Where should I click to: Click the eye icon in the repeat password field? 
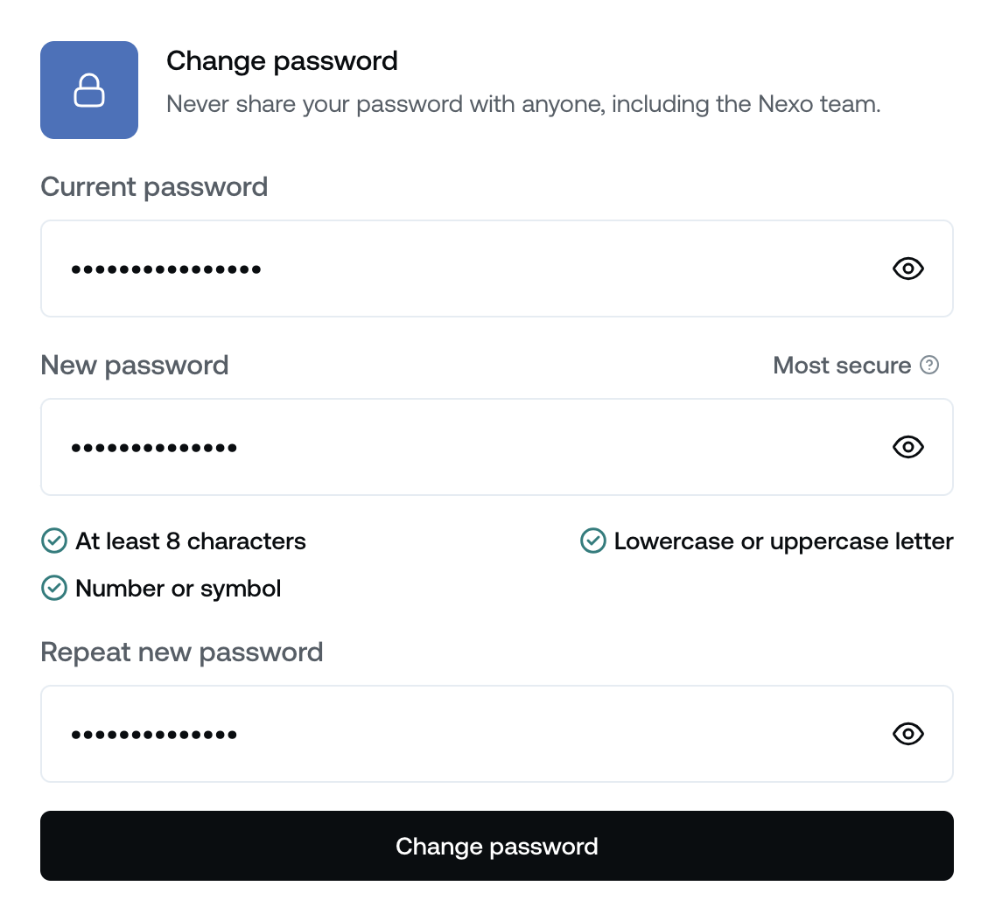pyautogui.click(x=907, y=734)
